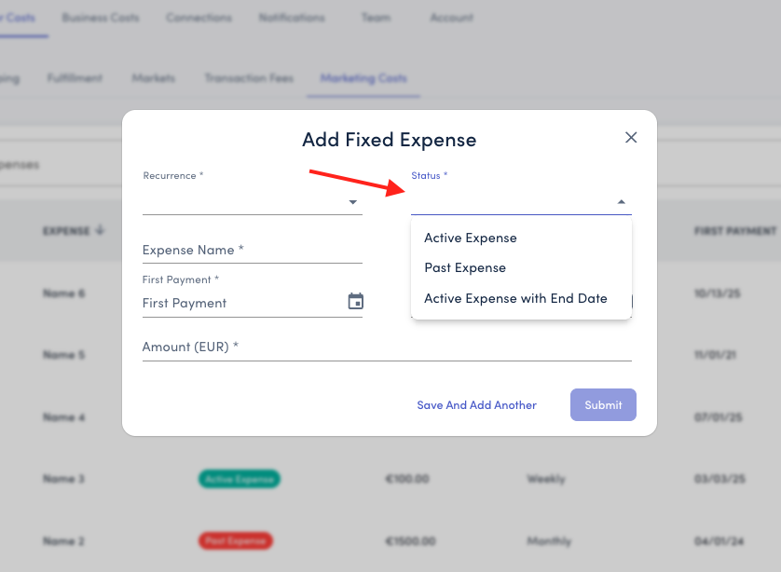The width and height of the screenshot is (781, 572).
Task: Select Active Expense with End Date
Action: point(515,298)
